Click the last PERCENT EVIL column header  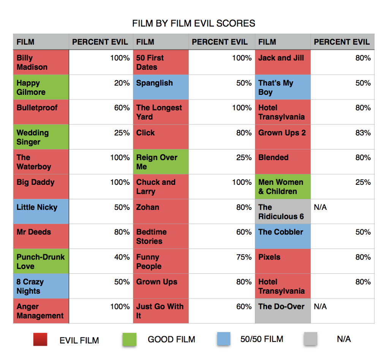coord(342,42)
